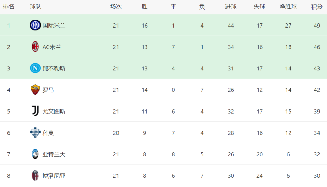Click the Atalanta club crest

click(x=35, y=154)
